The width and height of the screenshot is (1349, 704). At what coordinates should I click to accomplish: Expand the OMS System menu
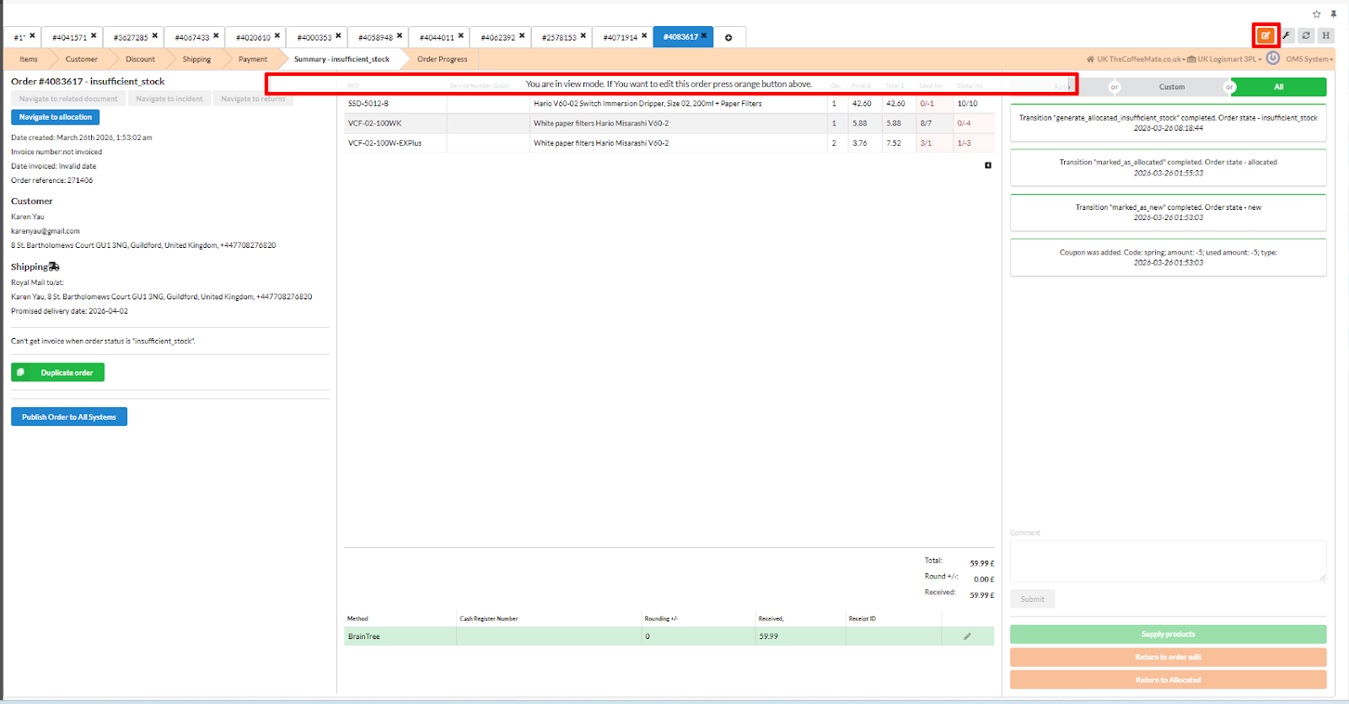1309,59
